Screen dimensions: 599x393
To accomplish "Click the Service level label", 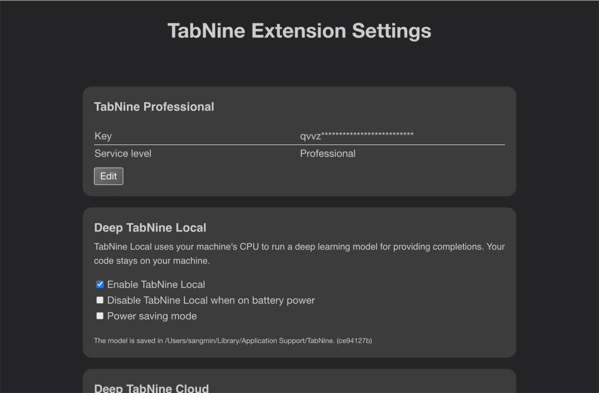I will 123,153.
